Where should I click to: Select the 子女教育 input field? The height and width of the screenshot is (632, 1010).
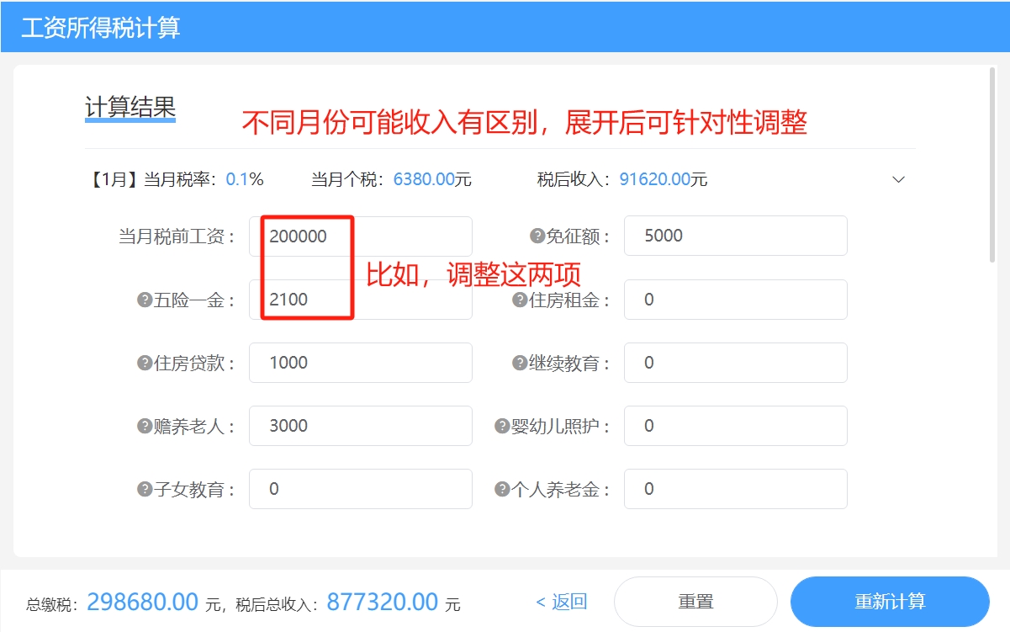tap(361, 489)
